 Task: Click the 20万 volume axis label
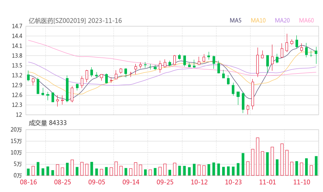pos(16,130)
